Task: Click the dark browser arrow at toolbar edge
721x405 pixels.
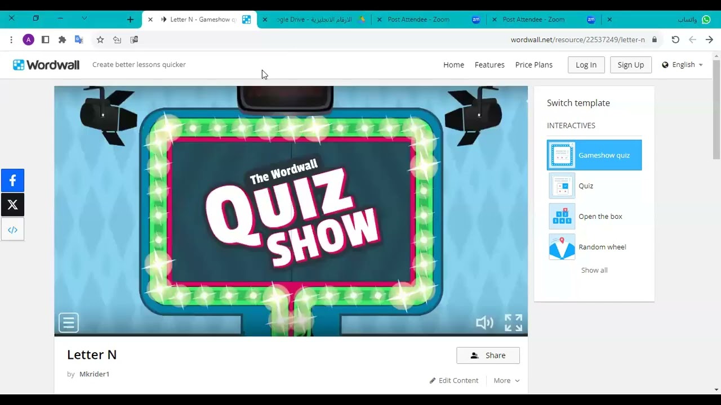Action: [709, 39]
